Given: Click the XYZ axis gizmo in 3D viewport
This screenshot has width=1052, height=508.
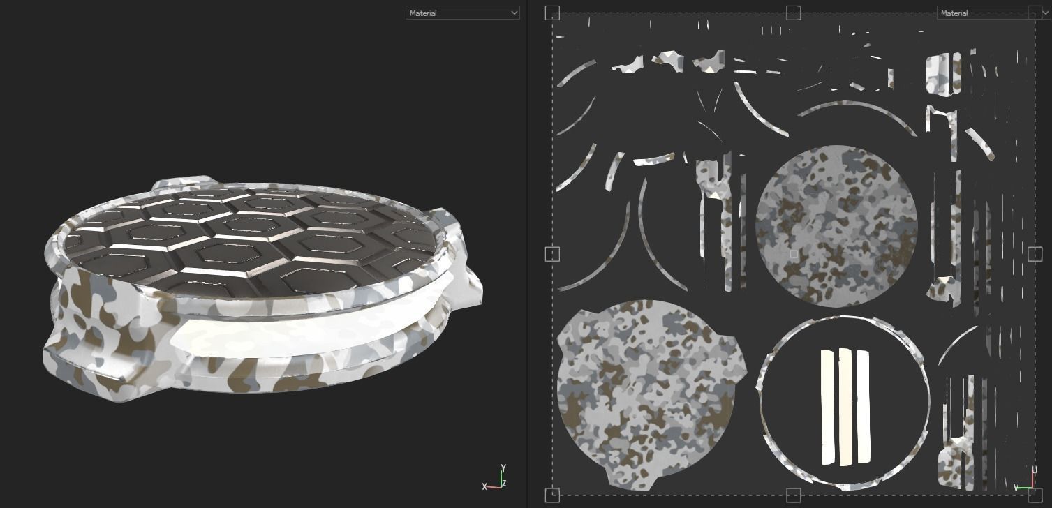Looking at the screenshot, I should [x=495, y=477].
